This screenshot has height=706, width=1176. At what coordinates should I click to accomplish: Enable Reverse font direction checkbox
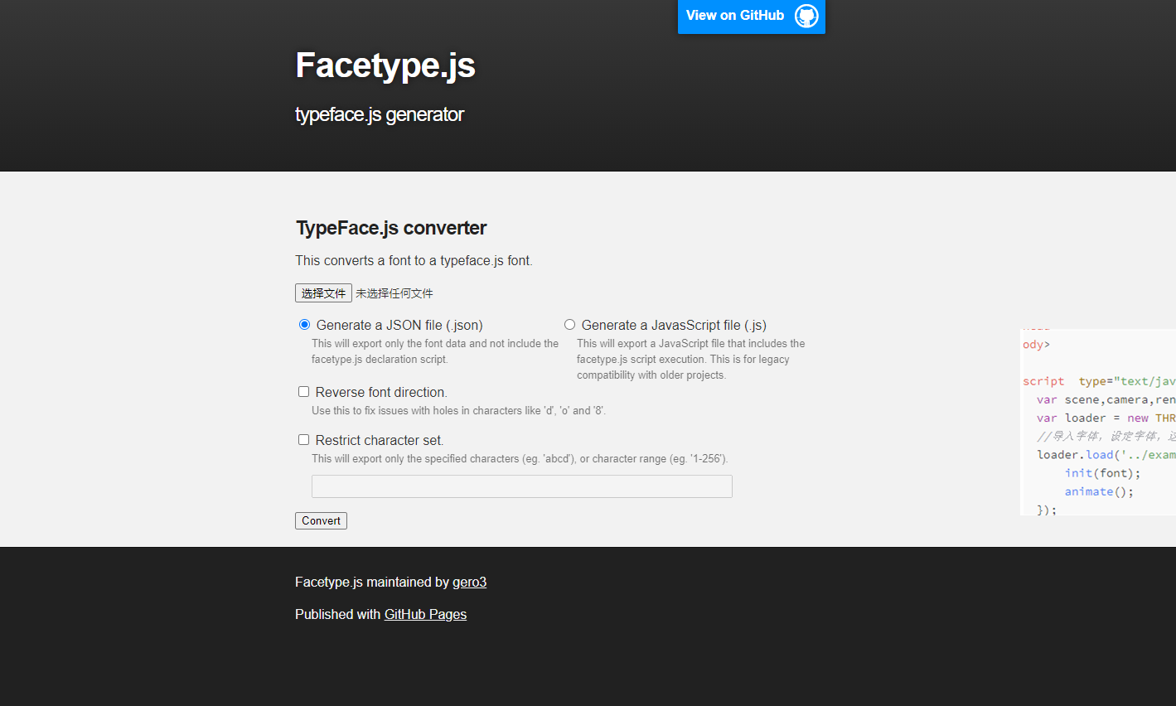click(x=303, y=392)
